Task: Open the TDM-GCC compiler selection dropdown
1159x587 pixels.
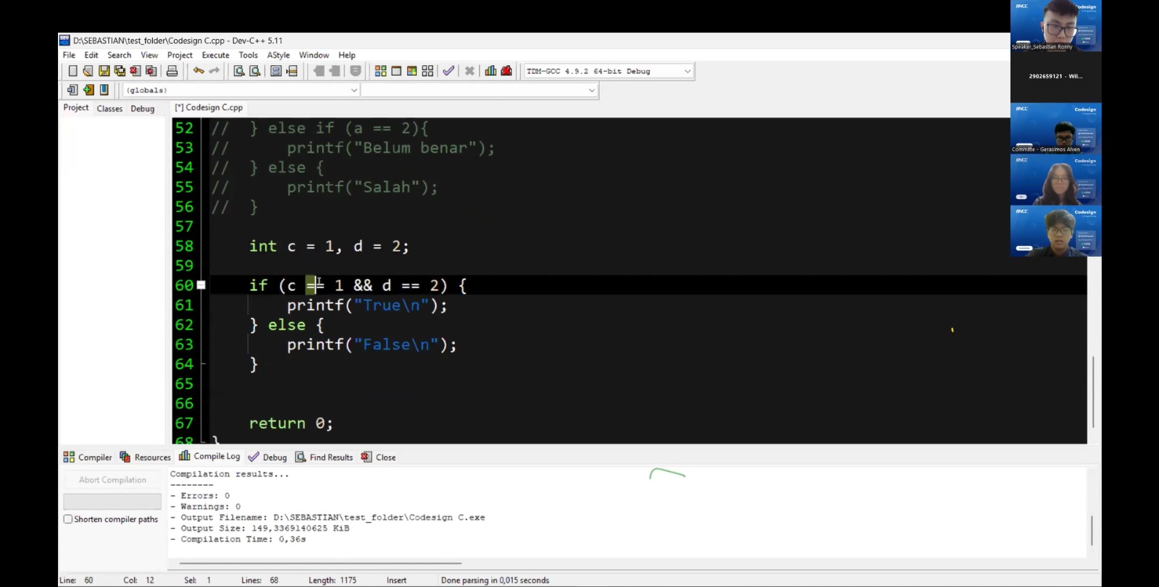Action: [687, 71]
